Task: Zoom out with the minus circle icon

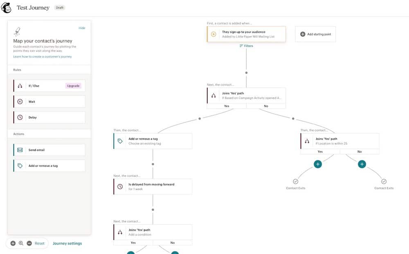Action: pyautogui.click(x=29, y=243)
